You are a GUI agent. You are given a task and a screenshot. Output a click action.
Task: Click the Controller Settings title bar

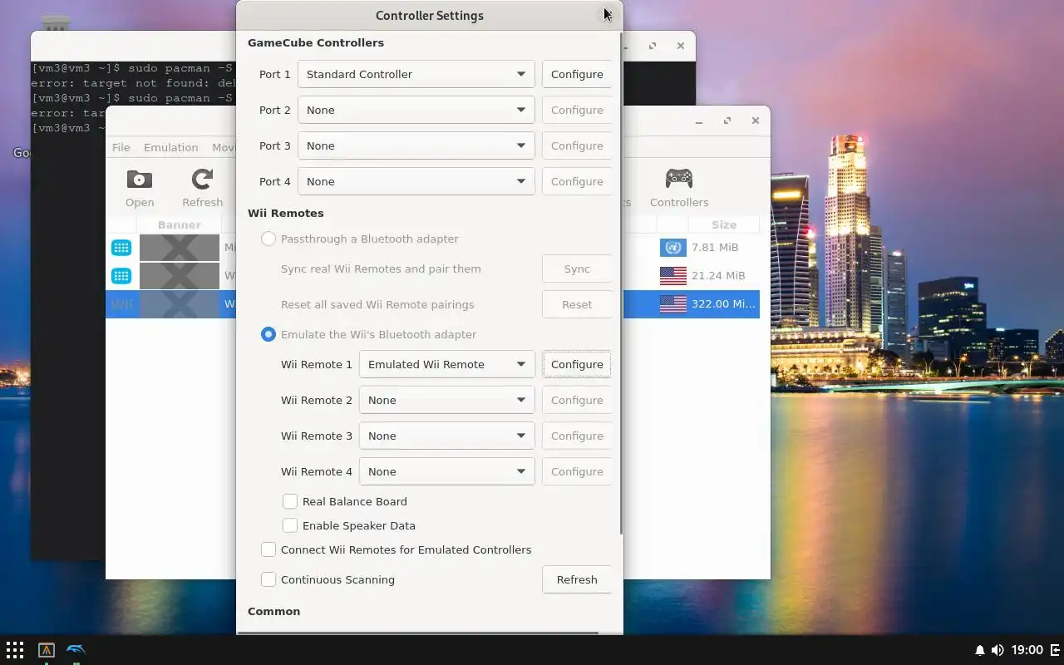tap(430, 15)
